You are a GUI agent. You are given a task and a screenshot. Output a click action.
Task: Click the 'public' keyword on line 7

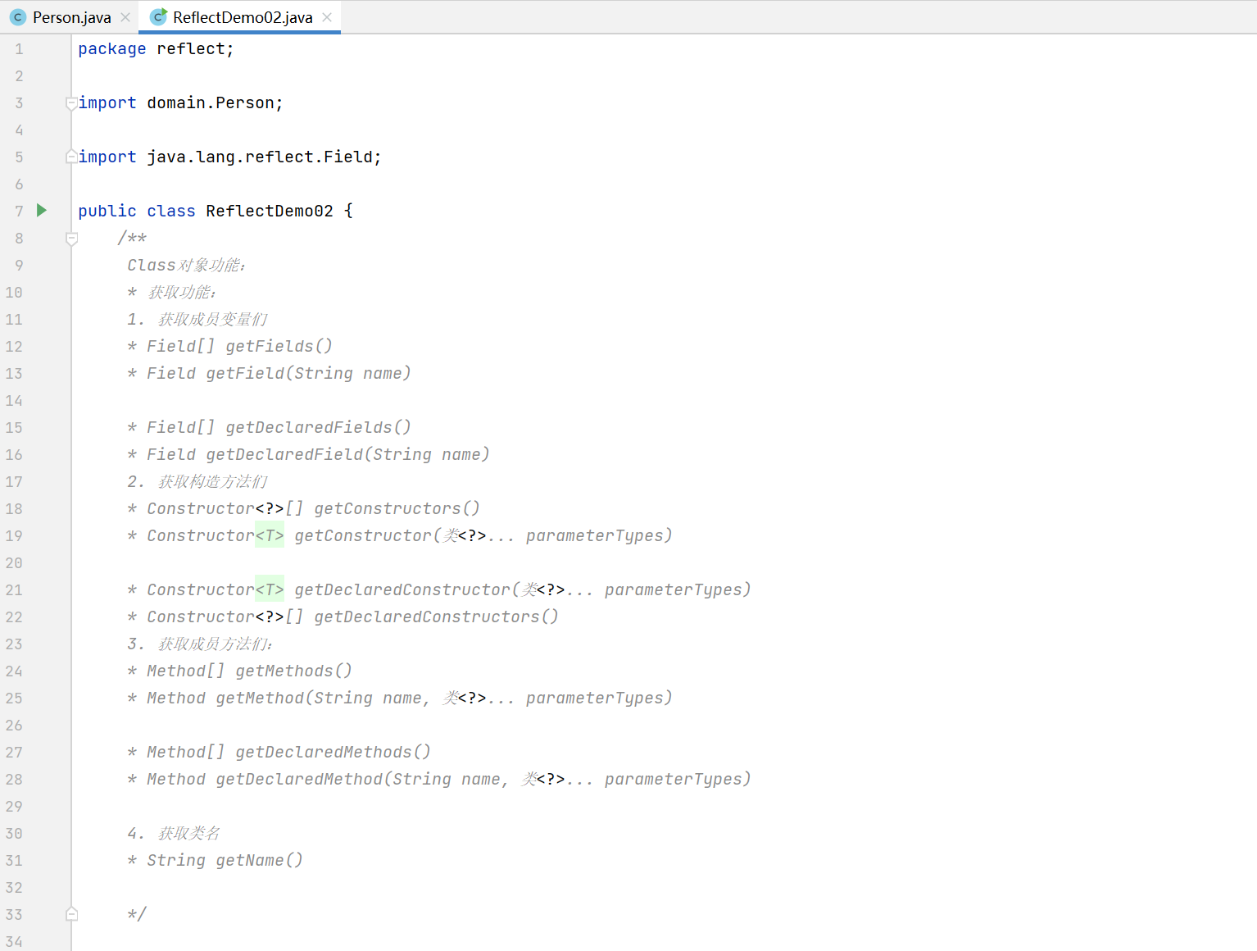coord(107,212)
